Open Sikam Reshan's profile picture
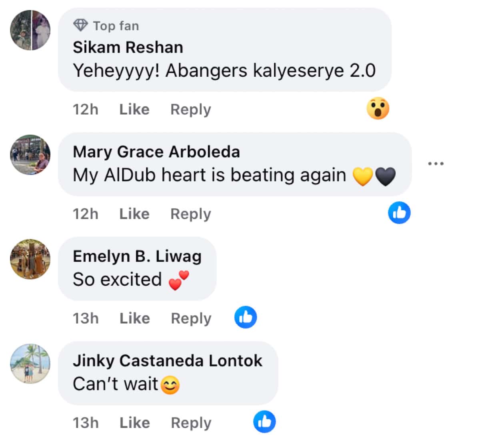This screenshot has height=438, width=480. pyautogui.click(x=30, y=30)
